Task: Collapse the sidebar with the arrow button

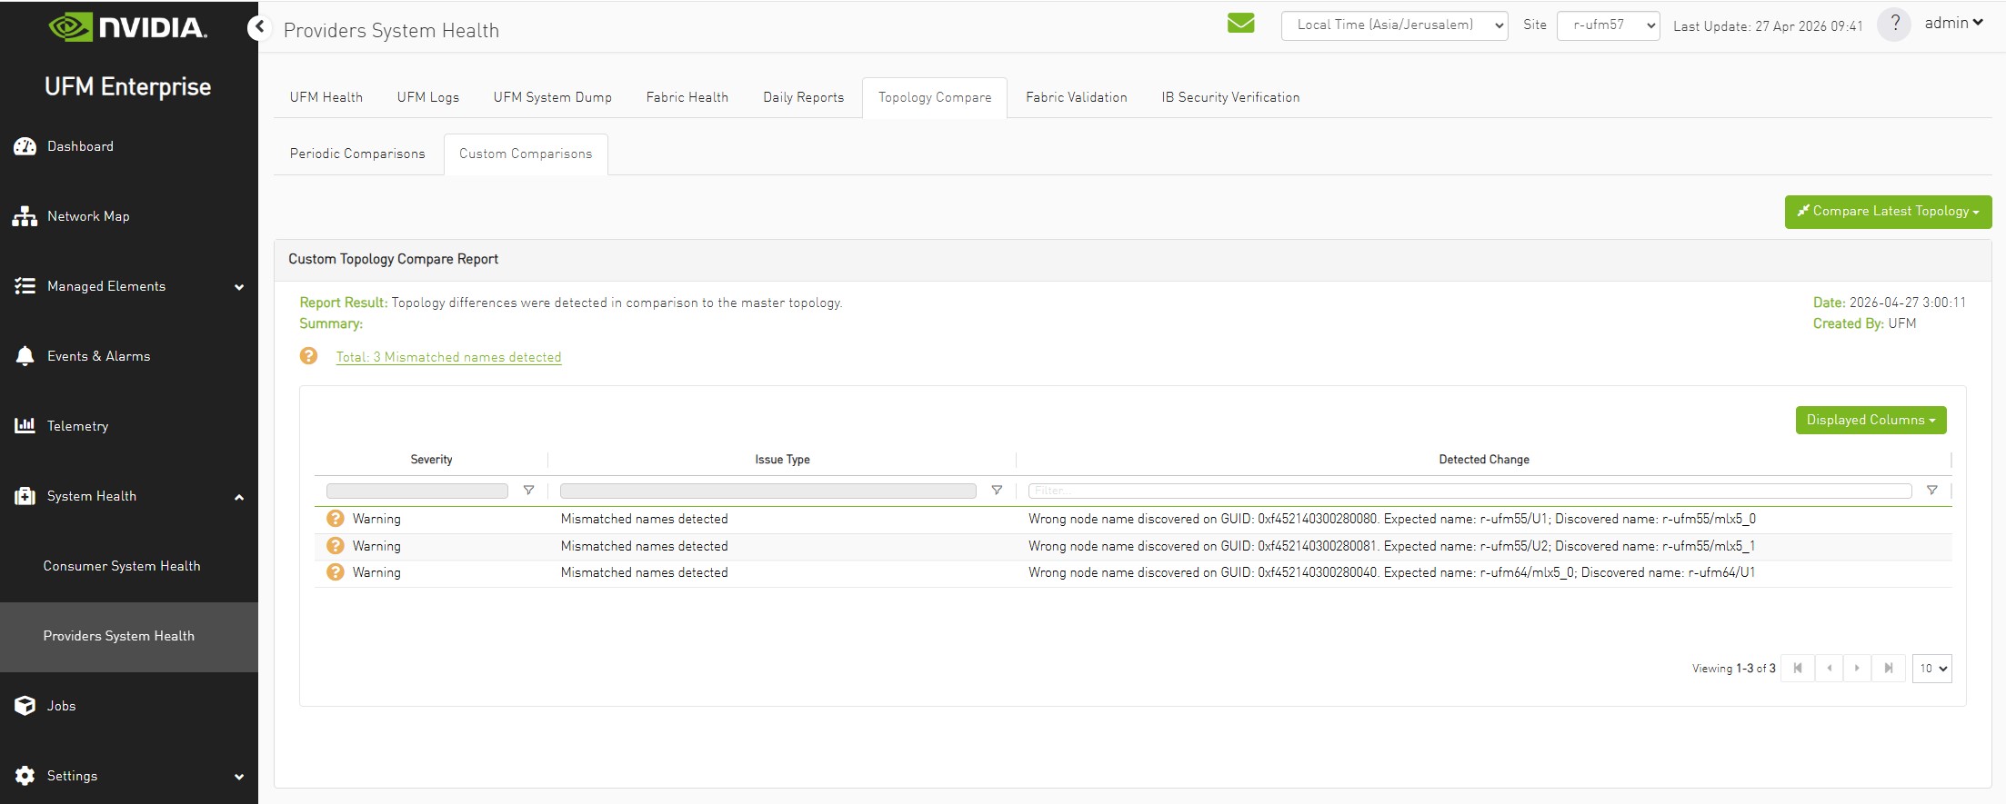Action: (x=259, y=27)
